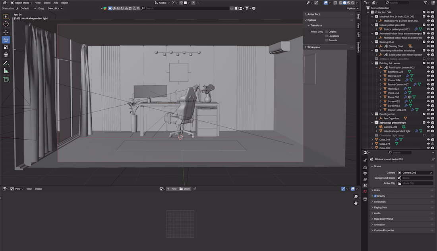Enable Affect Only Locations checkbox
Viewport: 437px width, 251px height.
(327, 36)
